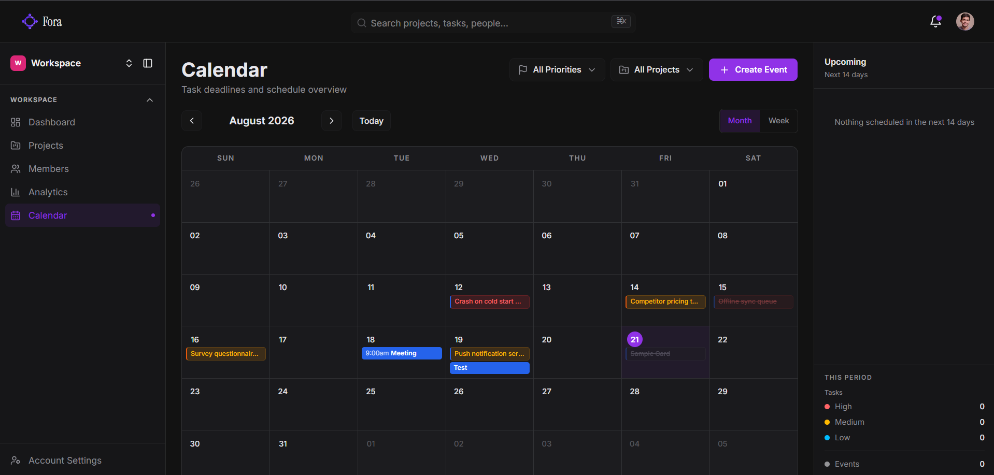
Task: Select August 26 day cell
Action: (x=490, y=404)
